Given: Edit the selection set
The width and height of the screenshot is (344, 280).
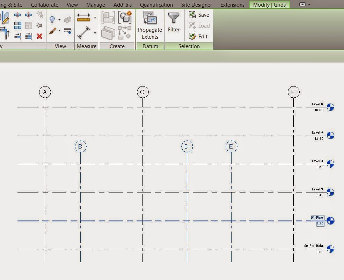Looking at the screenshot, I should (198, 36).
